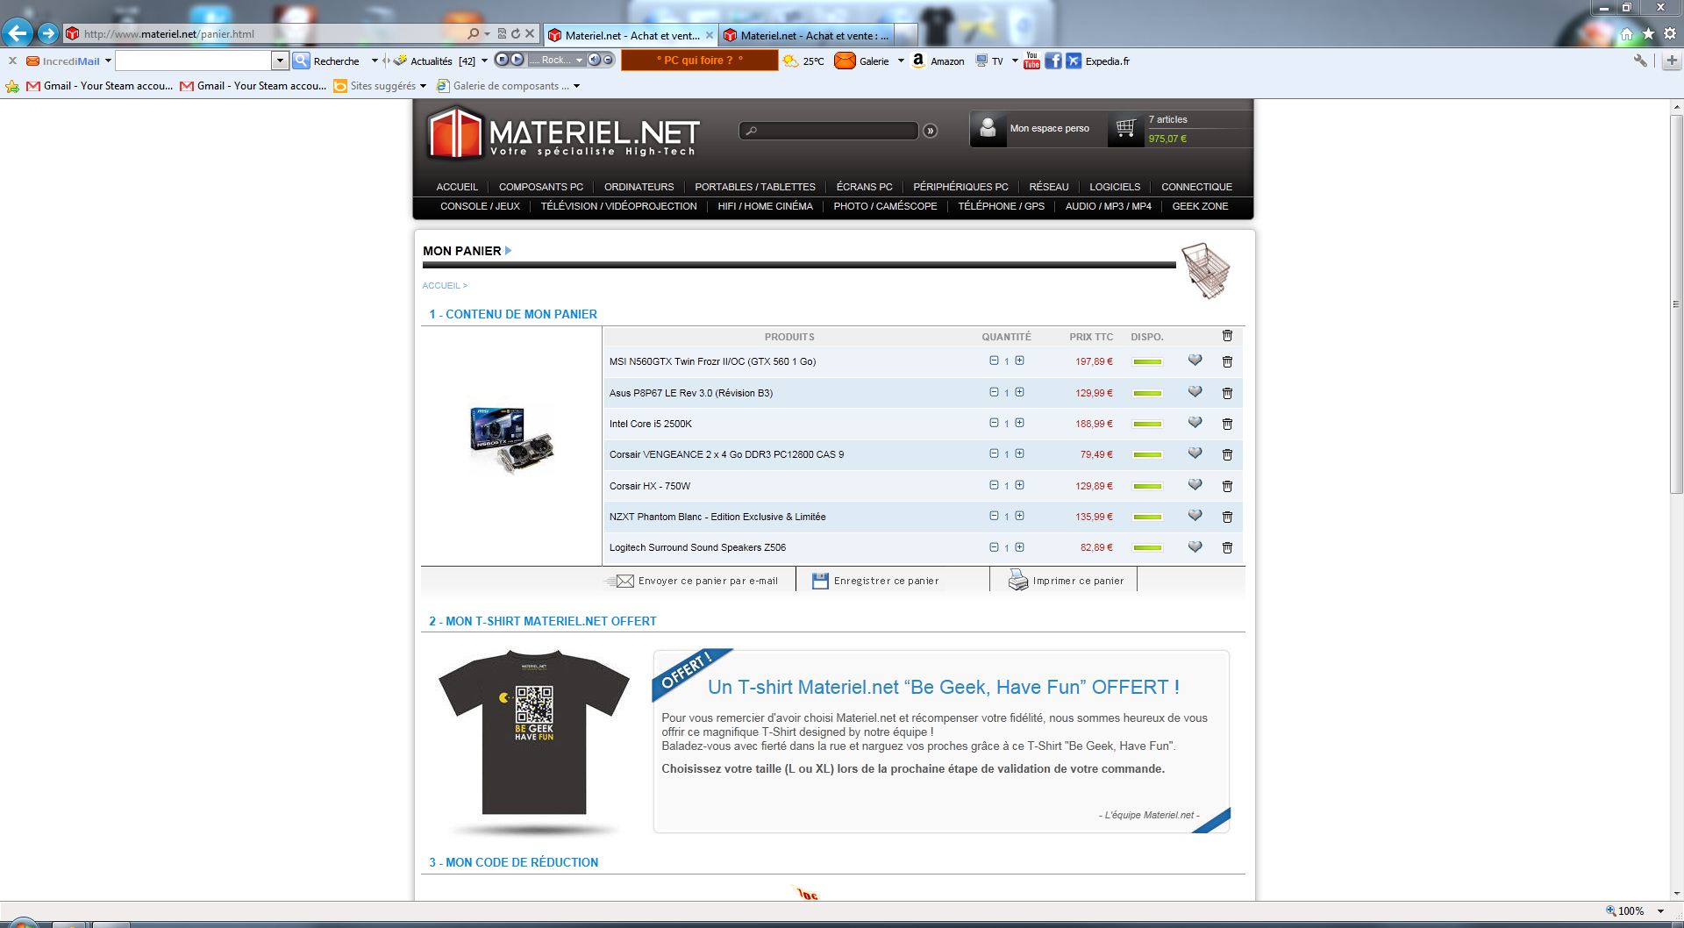Viewport: 1684px width, 928px height.
Task: Increase quantity of NZXT Phantom Blanc
Action: click(1019, 516)
